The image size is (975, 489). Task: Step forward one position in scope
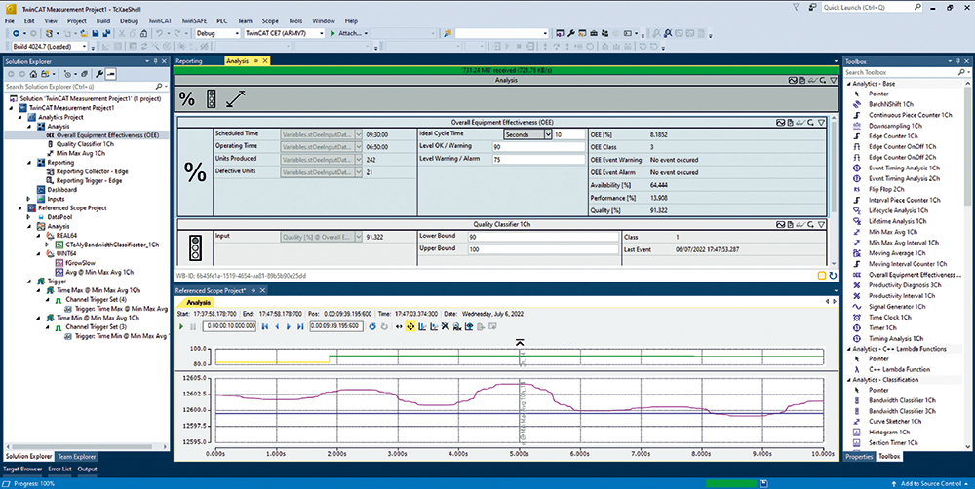tap(289, 326)
